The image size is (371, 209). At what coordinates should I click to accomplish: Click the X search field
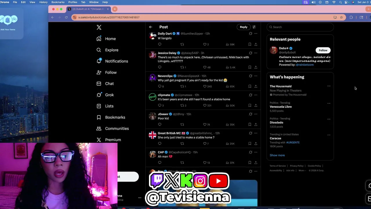(300, 27)
